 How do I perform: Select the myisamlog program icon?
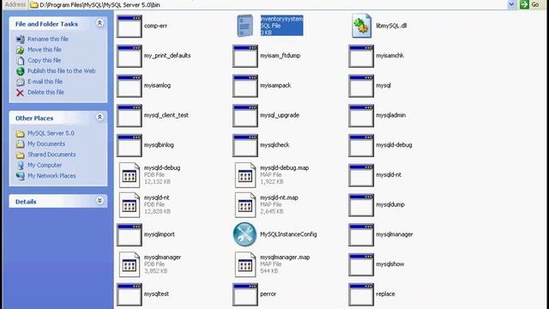(x=130, y=86)
